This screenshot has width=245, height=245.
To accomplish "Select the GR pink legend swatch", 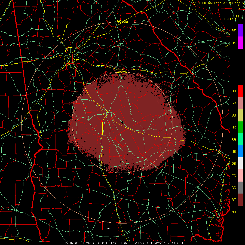I will coord(240,103).
